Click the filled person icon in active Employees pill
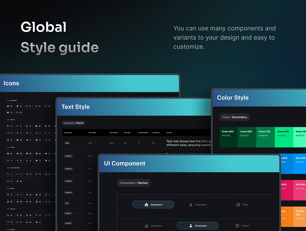This screenshot has height=231, width=306. (x=191, y=226)
